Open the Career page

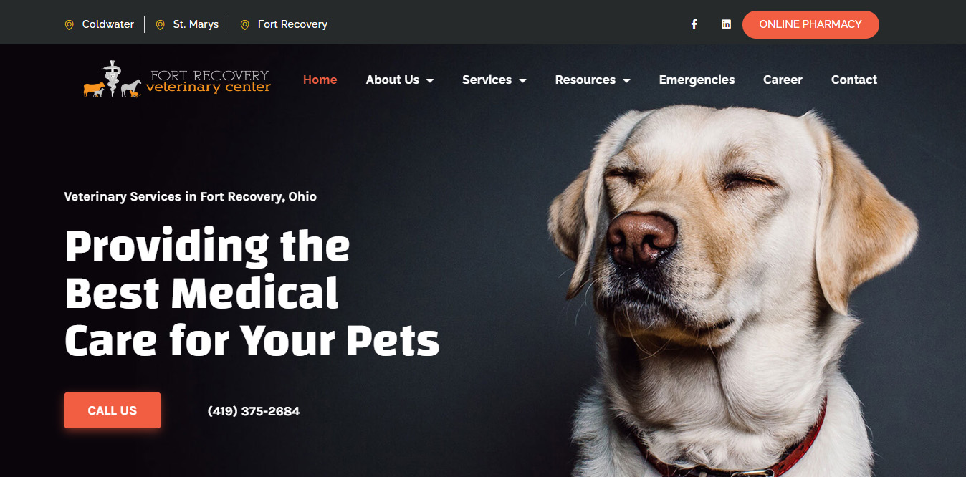coord(783,79)
